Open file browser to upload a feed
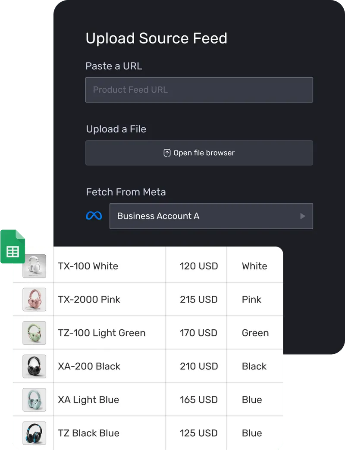The height and width of the screenshot is (450, 345). 199,153
